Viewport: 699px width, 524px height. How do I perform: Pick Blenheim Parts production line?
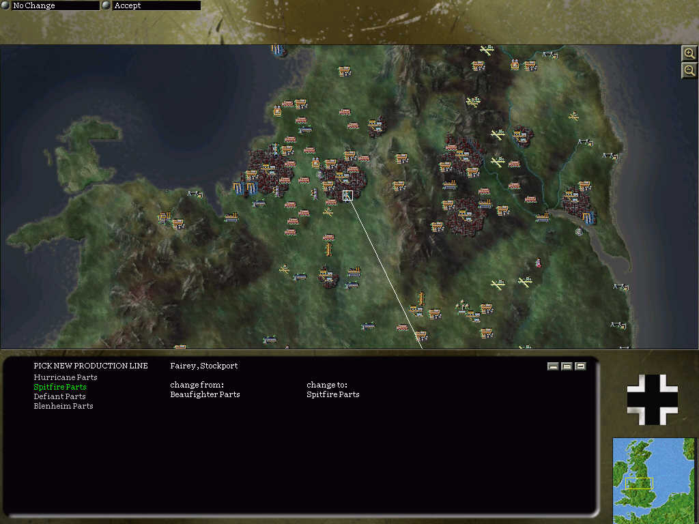(63, 406)
